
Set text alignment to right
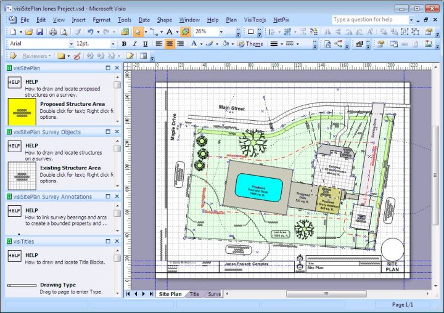point(180,44)
